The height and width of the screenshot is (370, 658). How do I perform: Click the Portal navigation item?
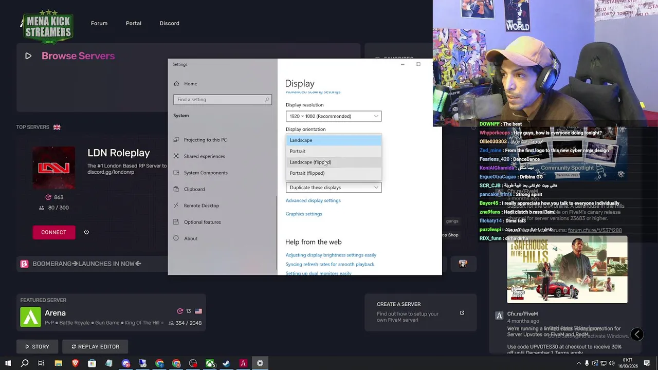tap(134, 23)
